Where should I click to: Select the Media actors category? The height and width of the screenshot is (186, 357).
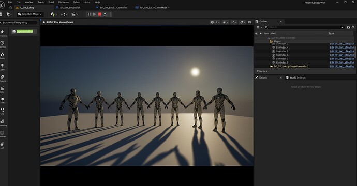click(3, 101)
